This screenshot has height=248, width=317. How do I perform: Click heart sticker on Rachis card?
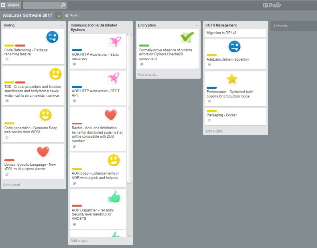pos(111,115)
